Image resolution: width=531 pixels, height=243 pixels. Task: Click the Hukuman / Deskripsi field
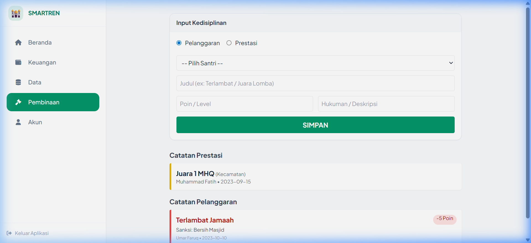(386, 104)
